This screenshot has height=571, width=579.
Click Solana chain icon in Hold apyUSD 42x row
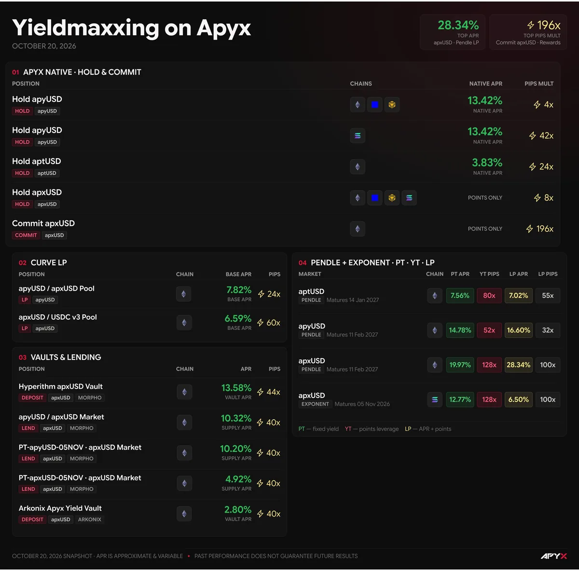(x=358, y=136)
